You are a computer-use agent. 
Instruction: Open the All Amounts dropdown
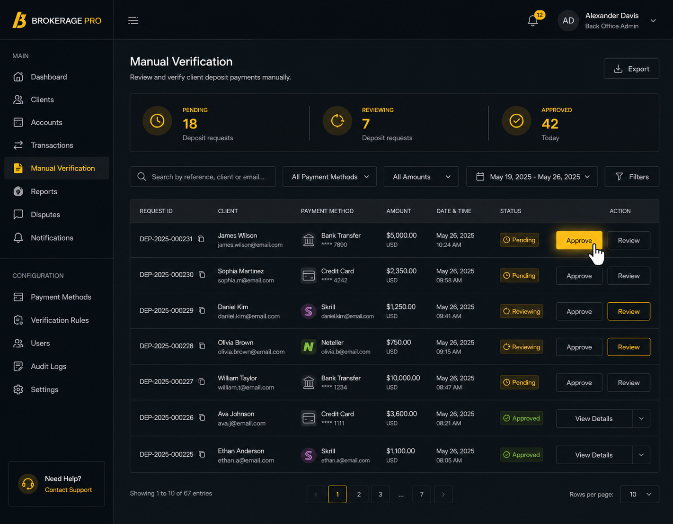coord(421,176)
